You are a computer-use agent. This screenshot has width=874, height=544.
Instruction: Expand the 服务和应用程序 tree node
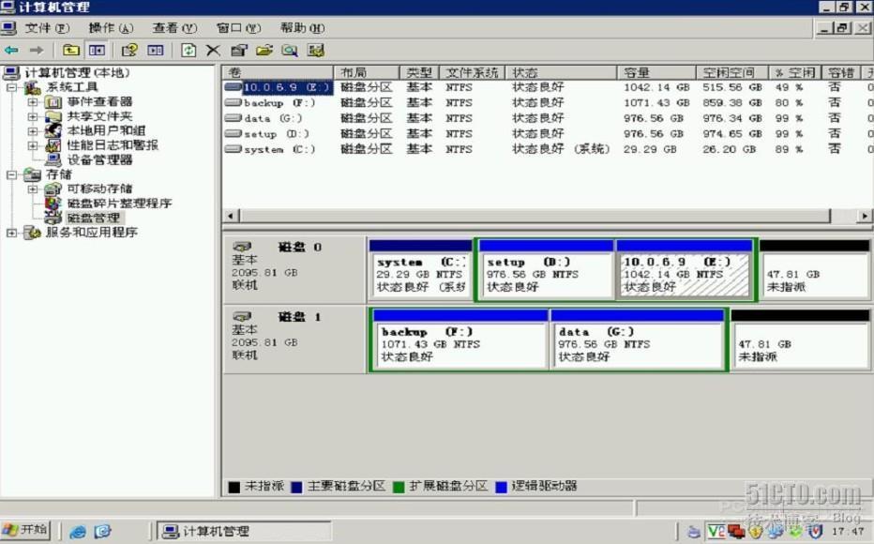[11, 233]
